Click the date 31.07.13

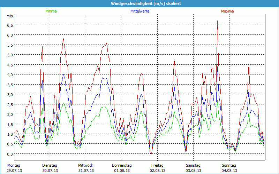coord(86,171)
